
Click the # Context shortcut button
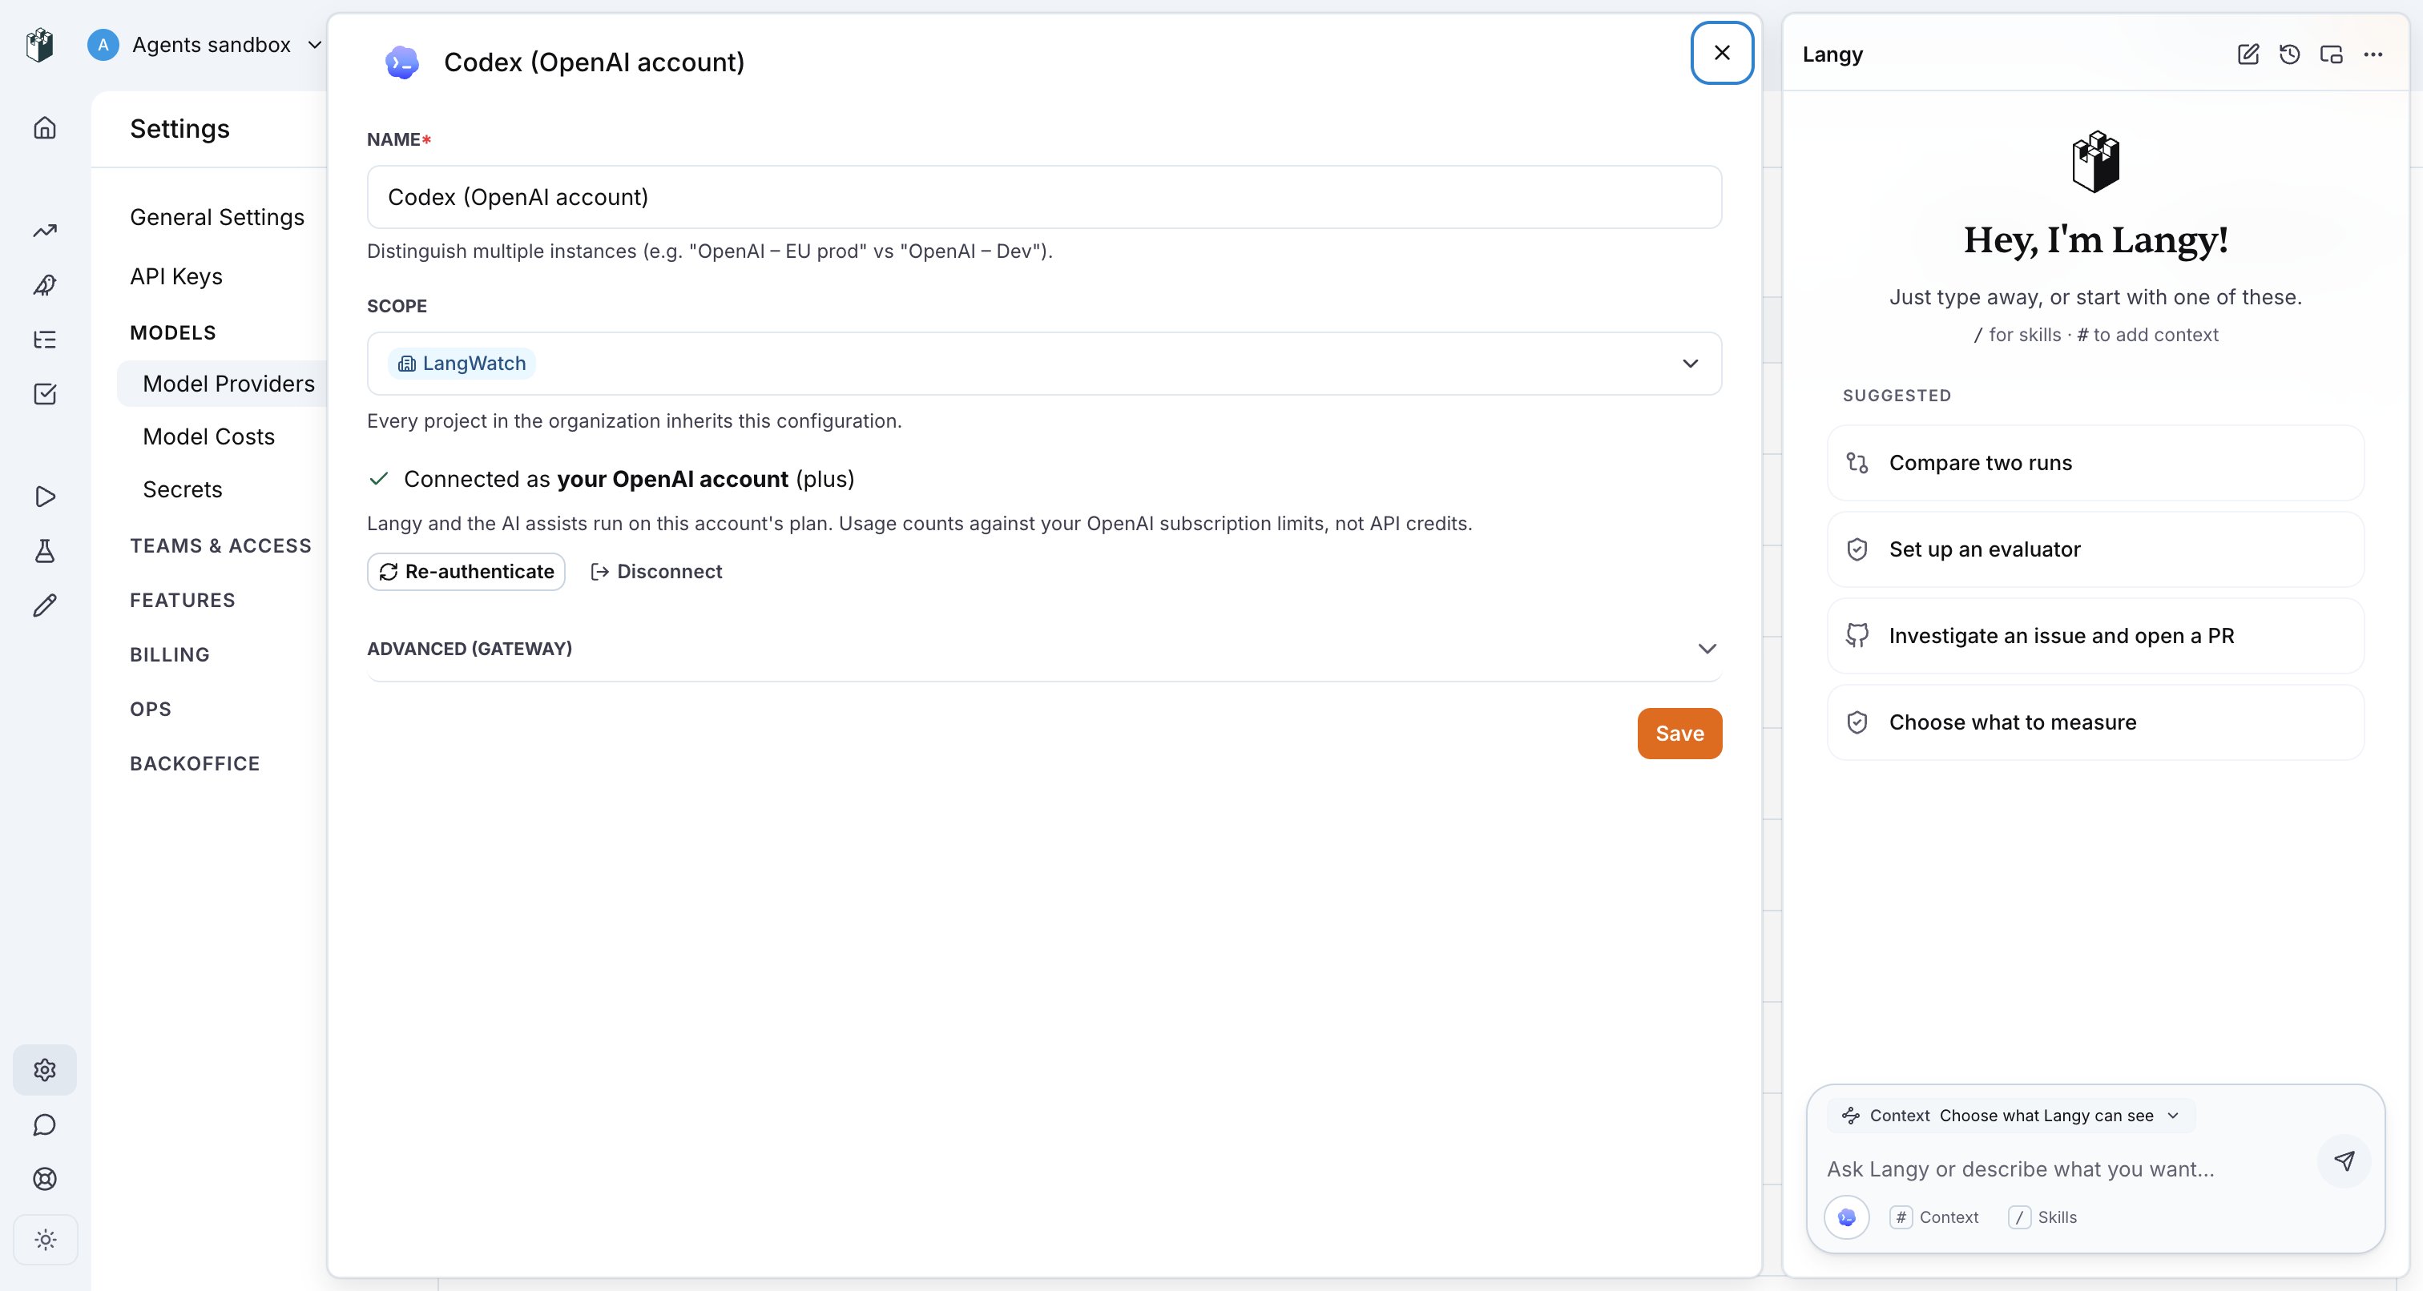(x=1934, y=1217)
